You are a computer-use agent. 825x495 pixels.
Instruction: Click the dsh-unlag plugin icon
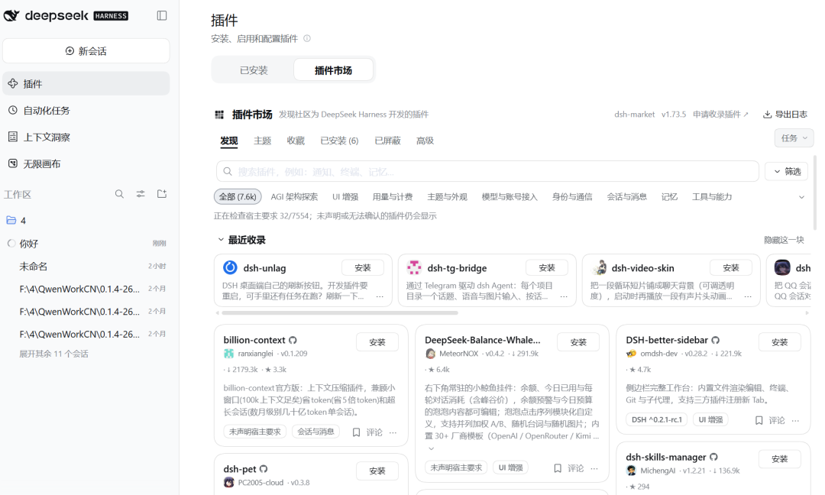click(x=230, y=268)
